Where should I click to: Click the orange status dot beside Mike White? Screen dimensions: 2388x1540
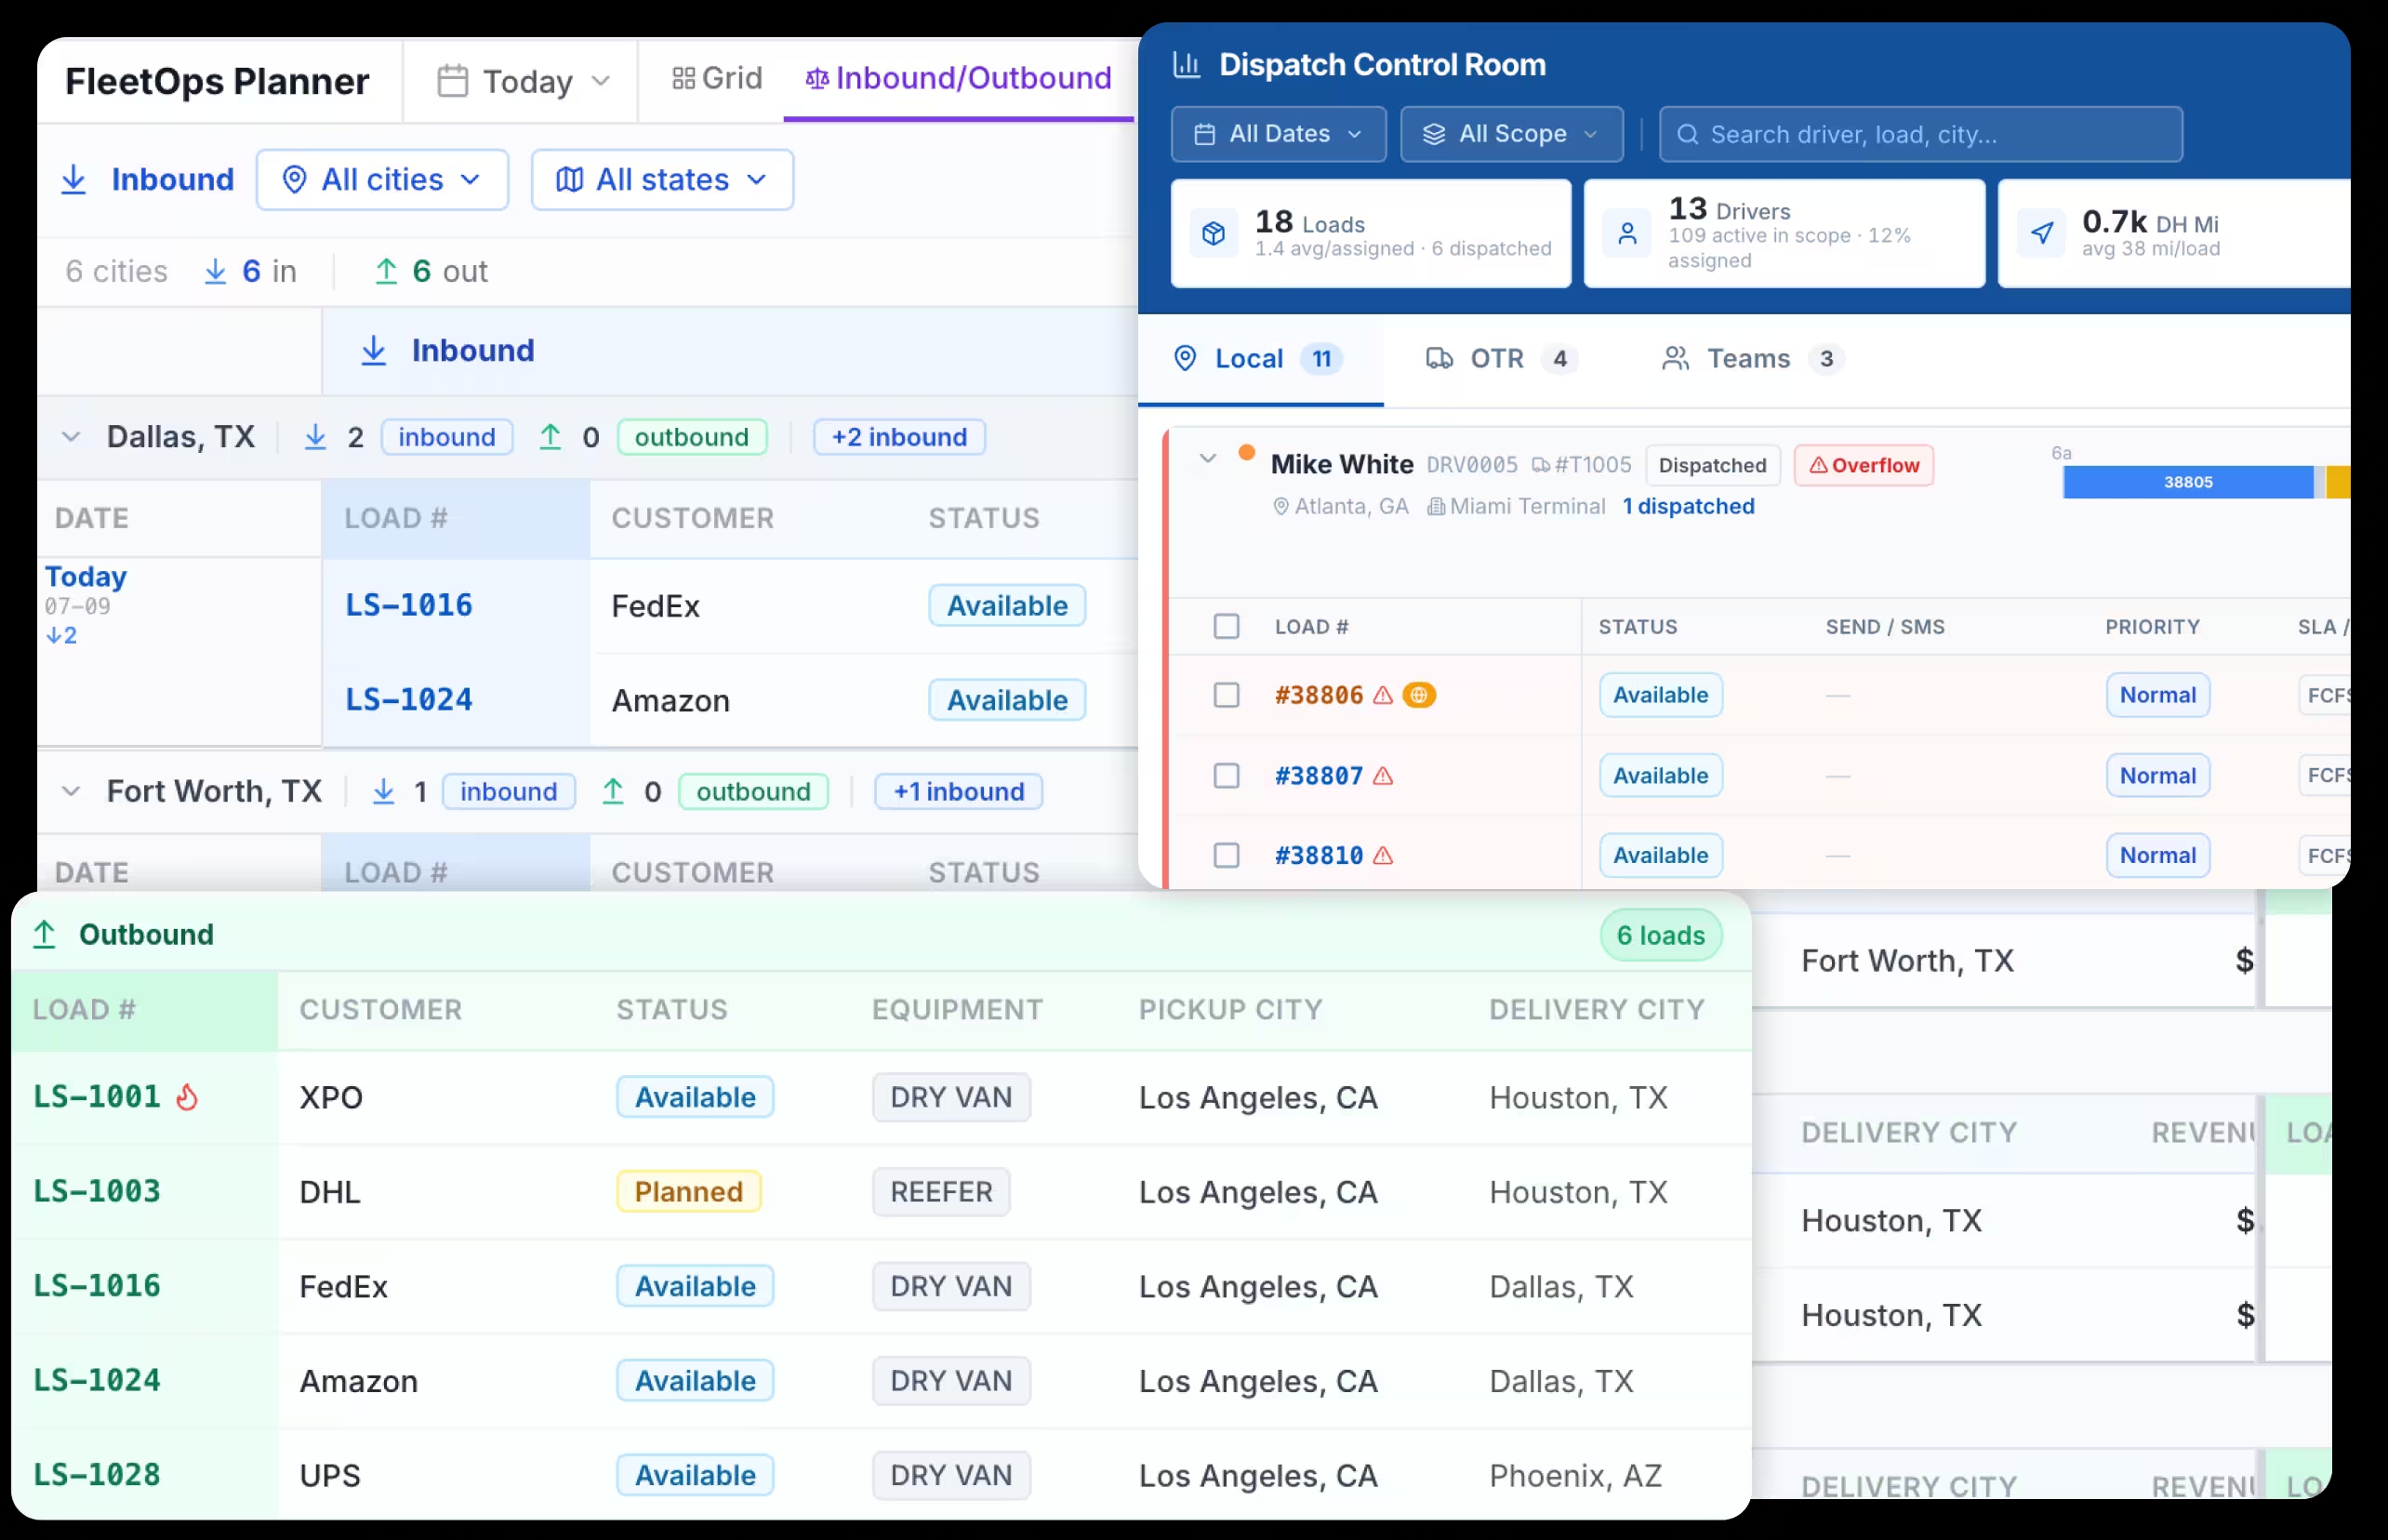pyautogui.click(x=1246, y=453)
